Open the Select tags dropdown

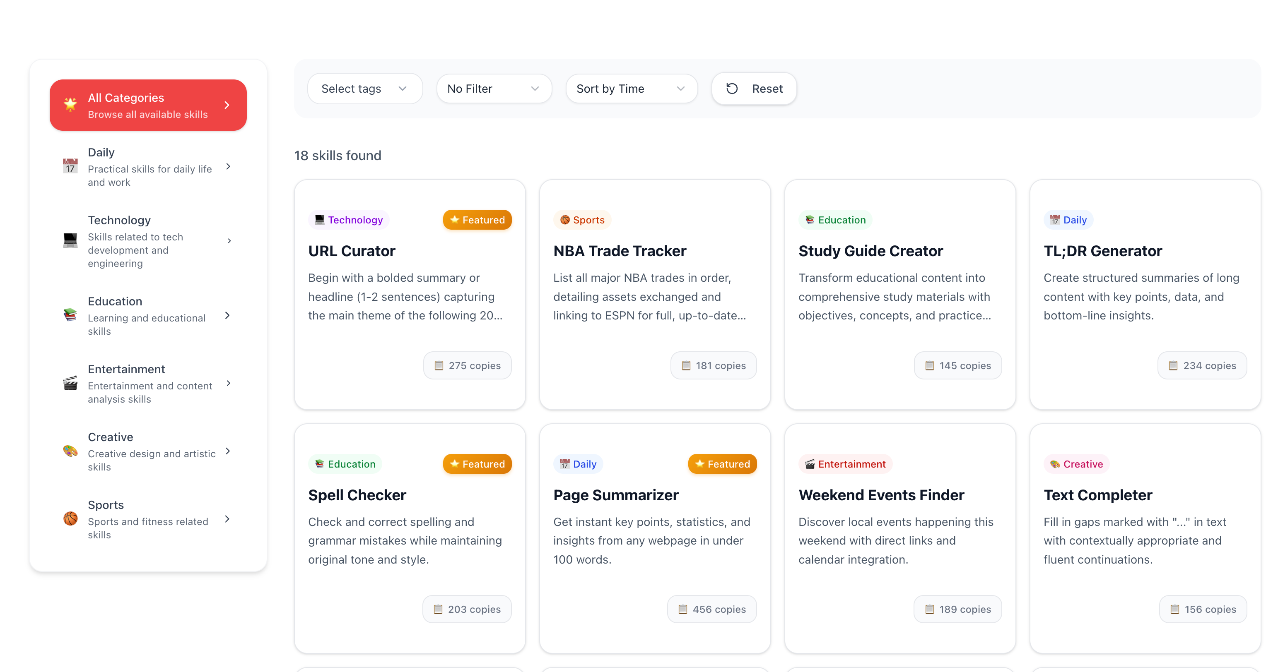(365, 89)
